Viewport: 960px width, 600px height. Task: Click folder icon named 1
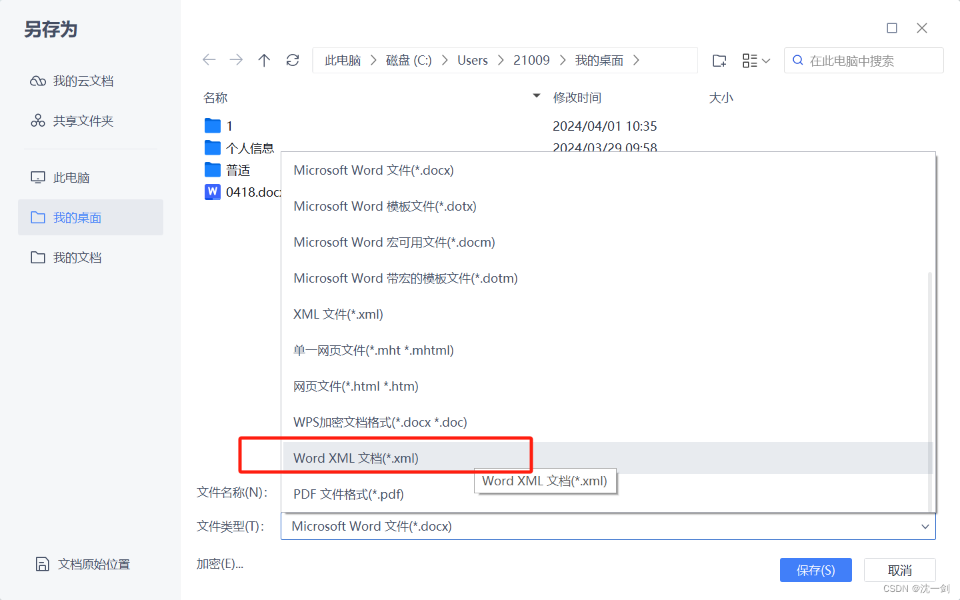213,125
